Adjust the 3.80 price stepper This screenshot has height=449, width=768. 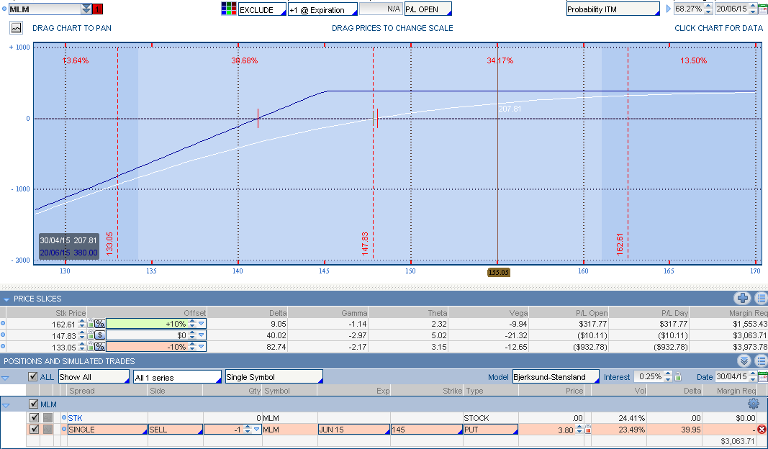click(579, 430)
